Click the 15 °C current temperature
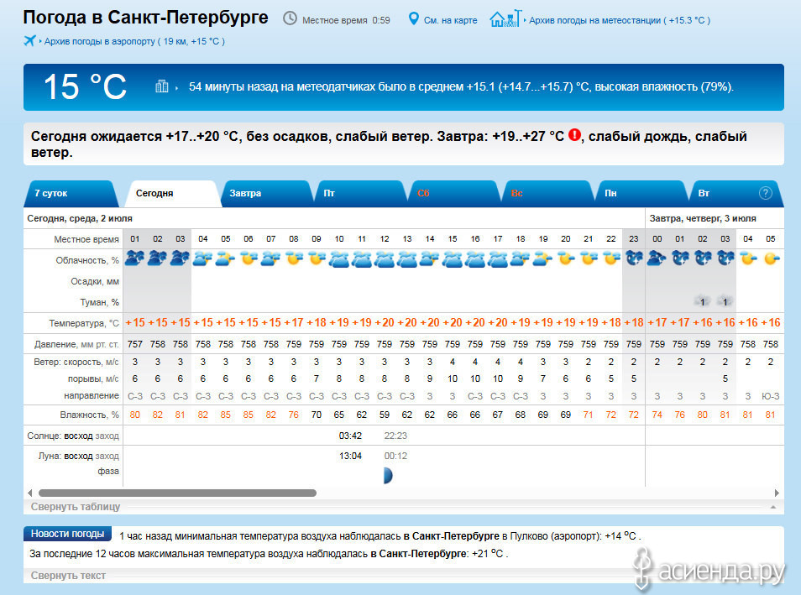 [85, 86]
